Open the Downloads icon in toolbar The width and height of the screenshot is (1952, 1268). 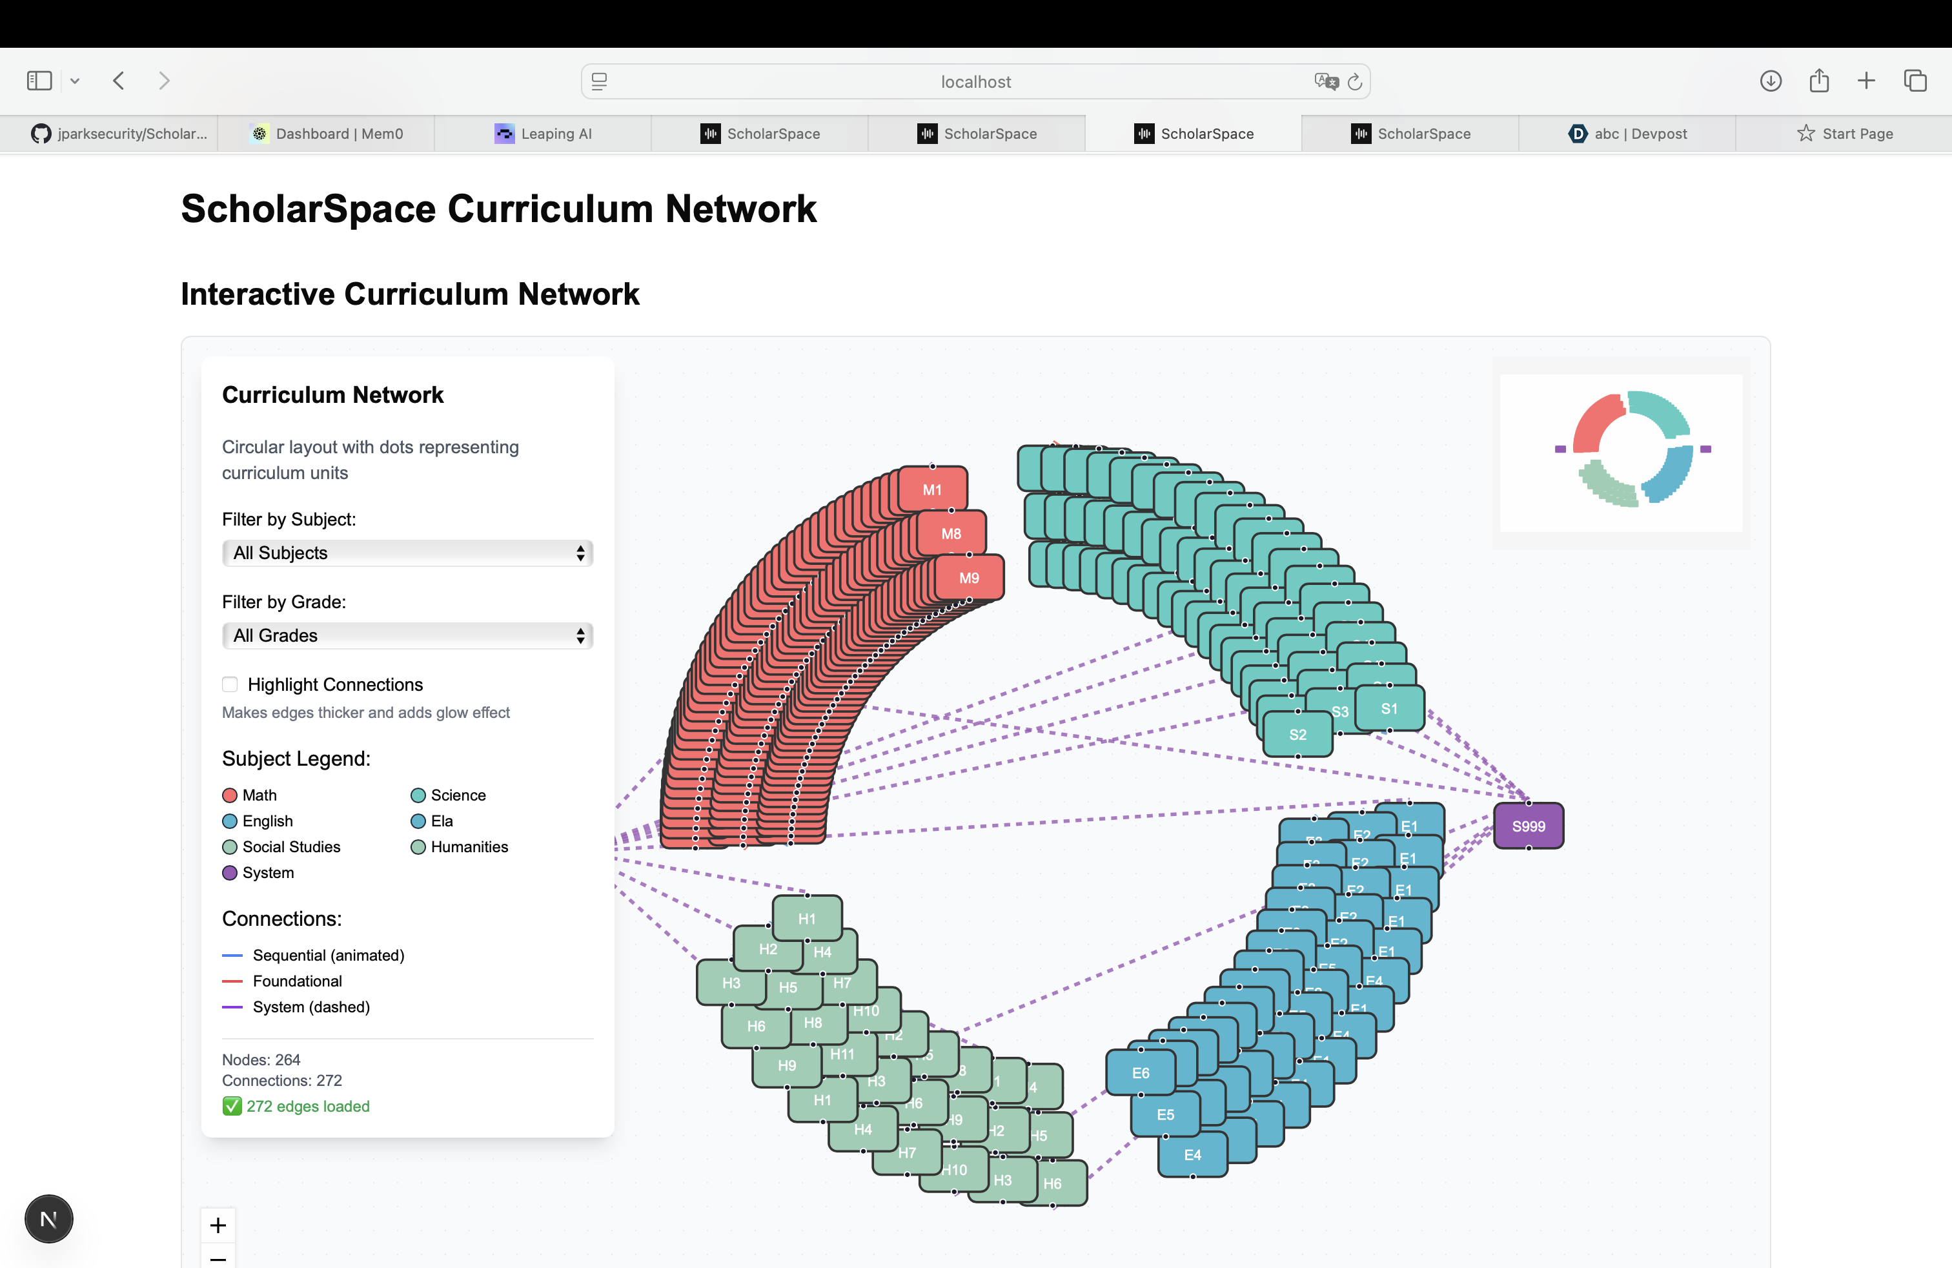point(1770,80)
